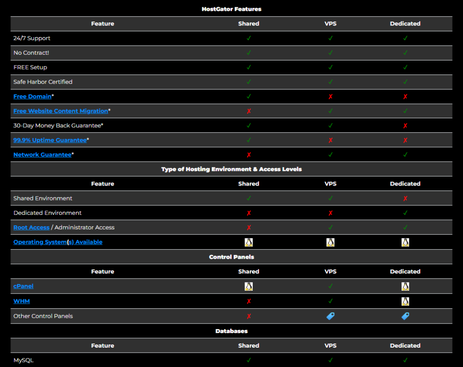
Task: Open the Free Website Content Migration link
Action: point(61,111)
